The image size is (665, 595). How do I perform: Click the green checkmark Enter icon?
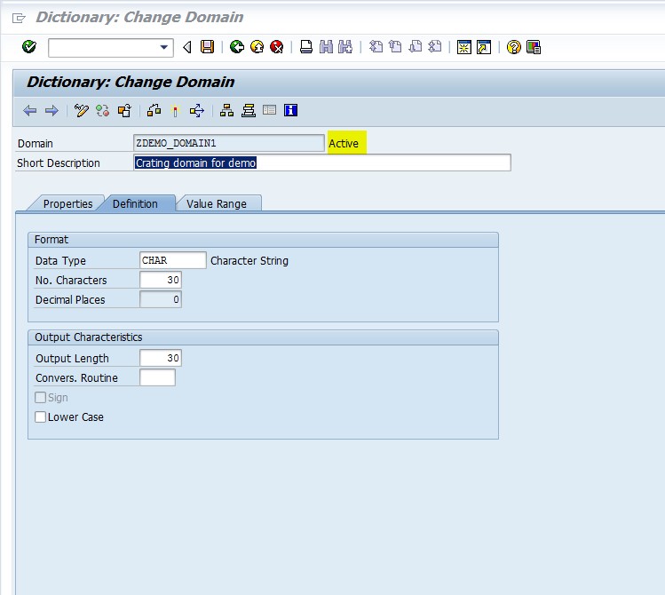28,47
